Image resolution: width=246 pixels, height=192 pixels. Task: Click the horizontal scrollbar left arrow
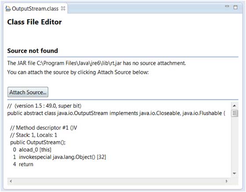11,181
